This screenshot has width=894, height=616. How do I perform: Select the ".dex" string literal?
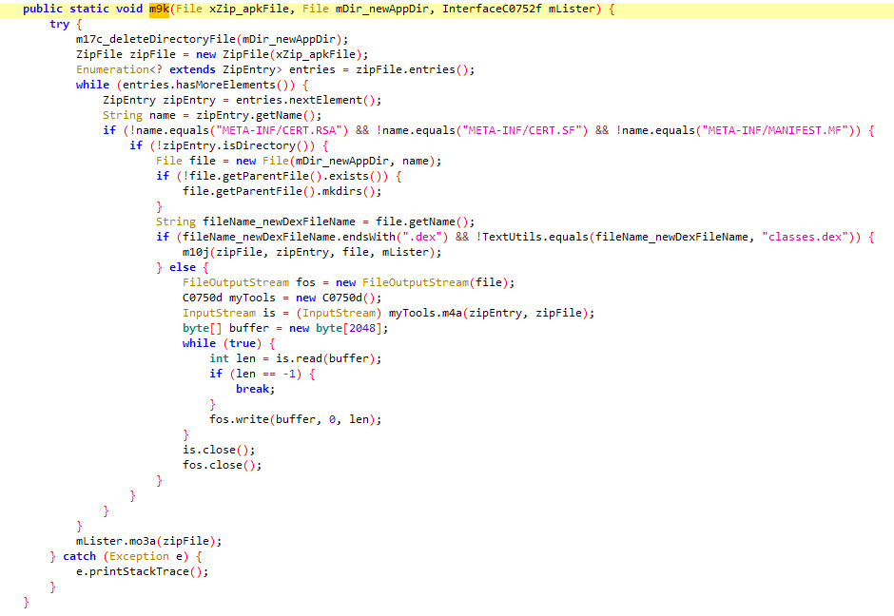point(425,237)
